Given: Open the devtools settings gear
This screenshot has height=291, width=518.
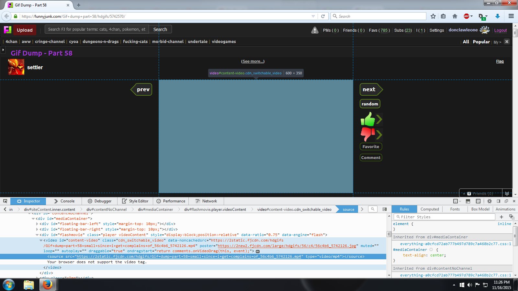Looking at the screenshot, I should point(490,201).
